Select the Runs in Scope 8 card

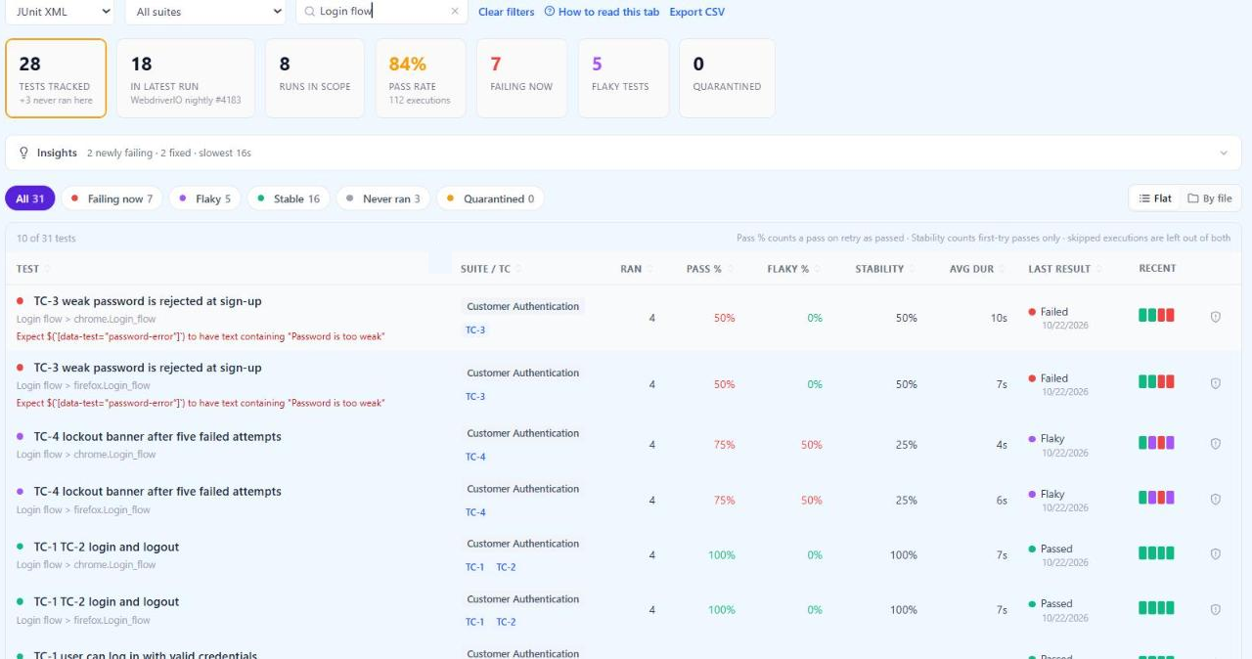coord(314,78)
